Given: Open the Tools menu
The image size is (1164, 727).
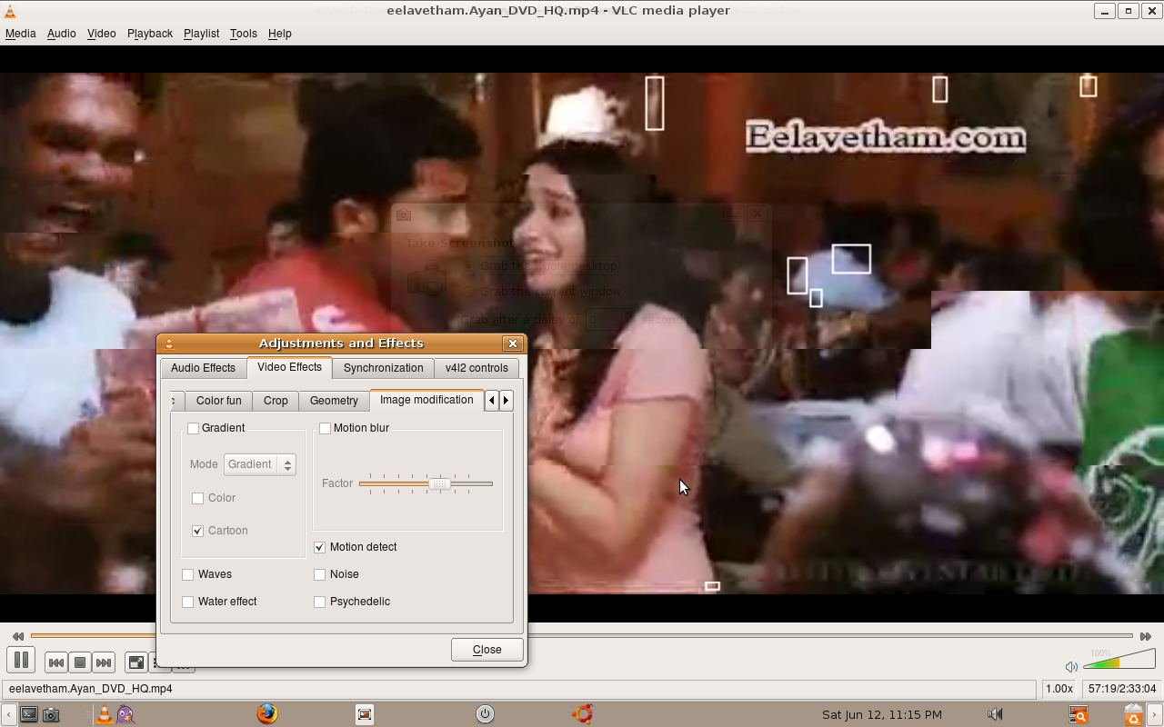Looking at the screenshot, I should pos(243,33).
